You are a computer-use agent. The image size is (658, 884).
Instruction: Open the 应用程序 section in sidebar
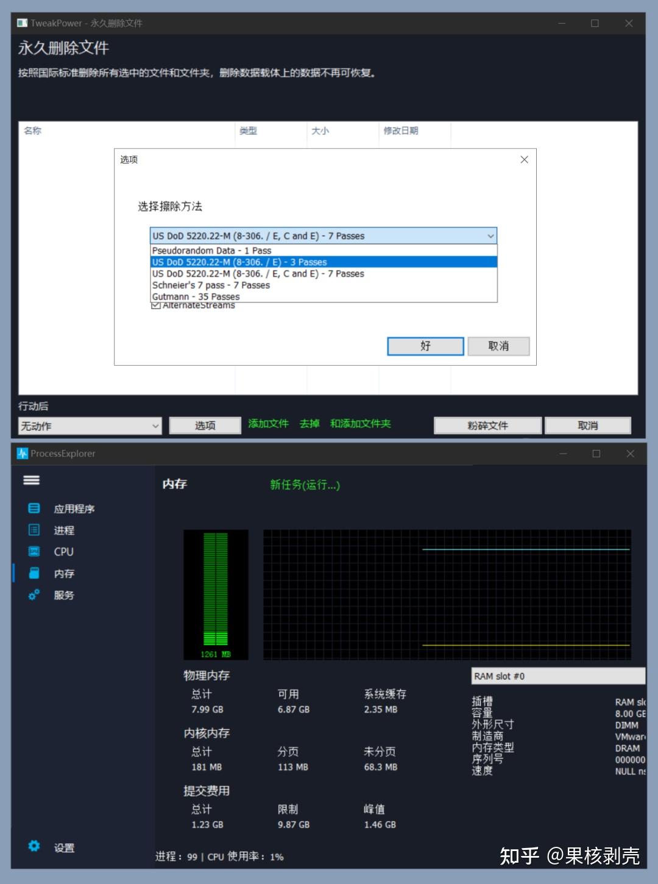point(74,508)
